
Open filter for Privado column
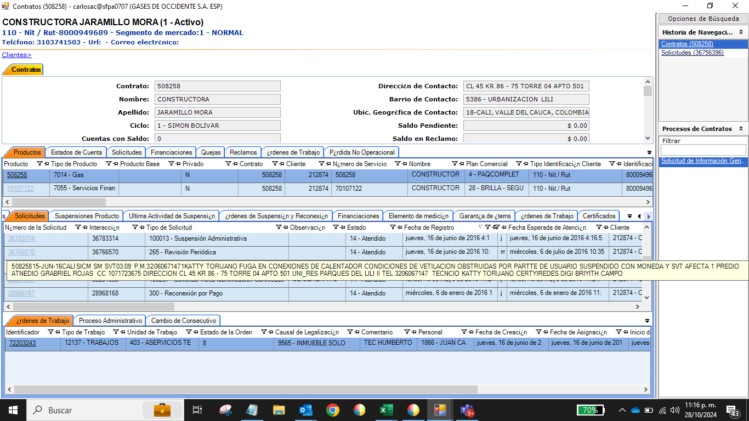point(228,164)
